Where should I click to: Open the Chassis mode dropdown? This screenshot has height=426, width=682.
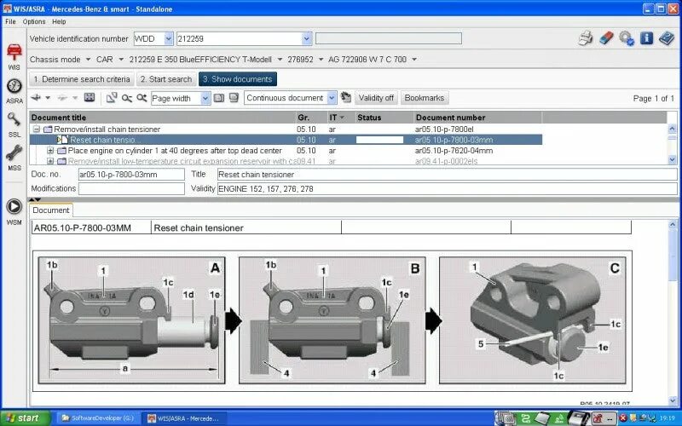point(89,59)
